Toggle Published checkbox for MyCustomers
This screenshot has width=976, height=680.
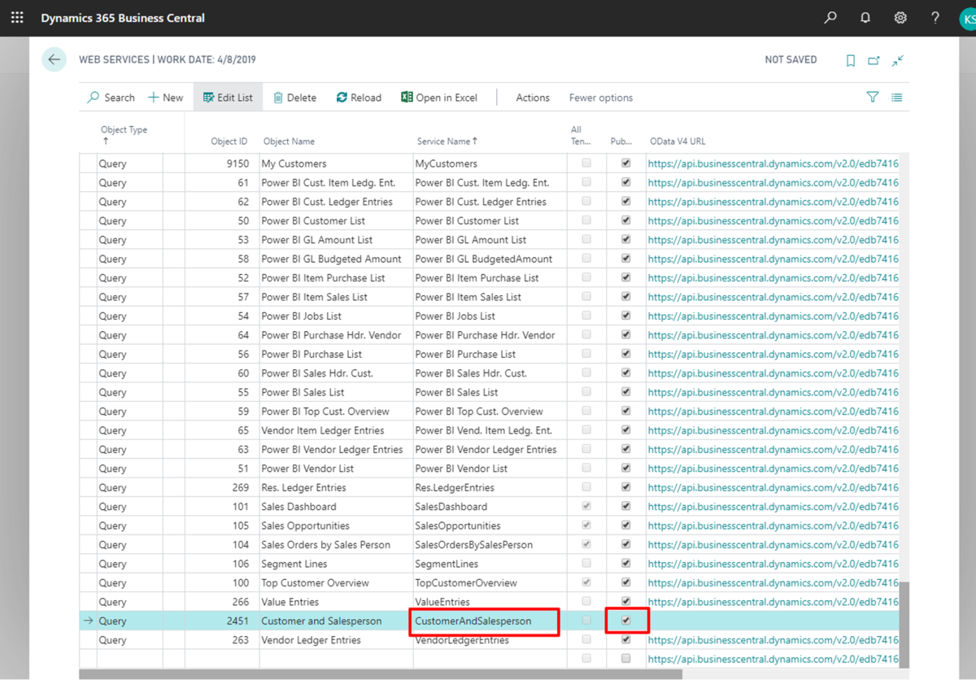point(626,163)
